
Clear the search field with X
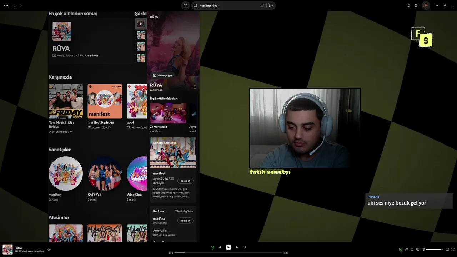click(x=262, y=6)
